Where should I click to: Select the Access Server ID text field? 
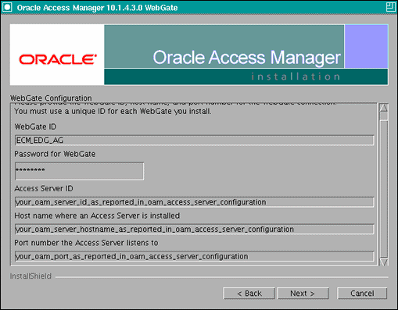click(195, 202)
